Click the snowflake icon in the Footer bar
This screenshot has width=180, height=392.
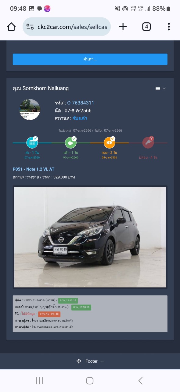click(79, 361)
